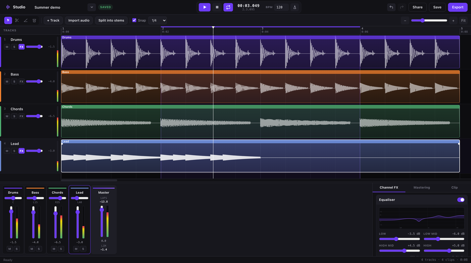The height and width of the screenshot is (263, 471).
Task: Click the Master LUFS value -13.8
Action: coord(104,201)
